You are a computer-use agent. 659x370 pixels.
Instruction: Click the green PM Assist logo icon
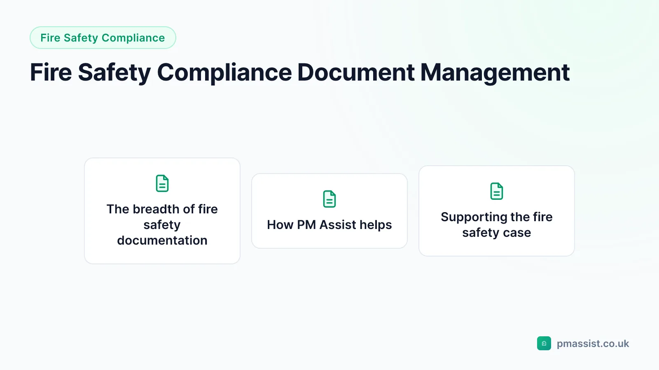pos(544,343)
